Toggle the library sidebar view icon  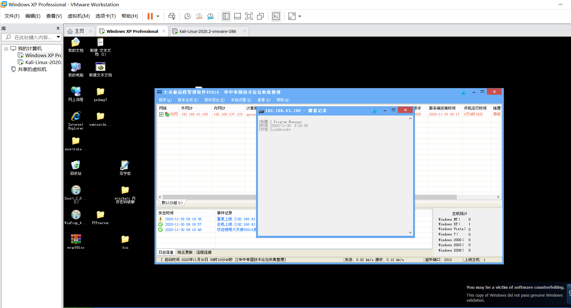(x=226, y=16)
